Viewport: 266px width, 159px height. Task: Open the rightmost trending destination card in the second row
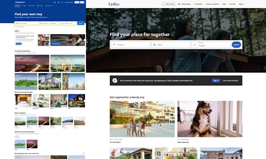pos(74,81)
